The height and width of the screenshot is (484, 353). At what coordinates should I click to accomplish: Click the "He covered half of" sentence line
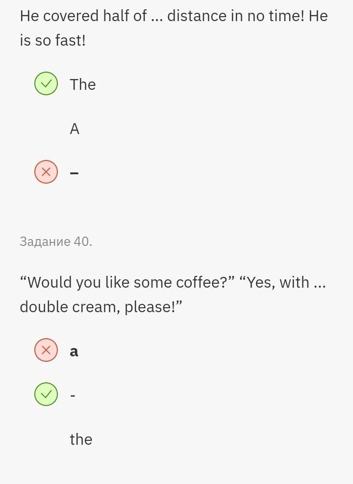83,16
